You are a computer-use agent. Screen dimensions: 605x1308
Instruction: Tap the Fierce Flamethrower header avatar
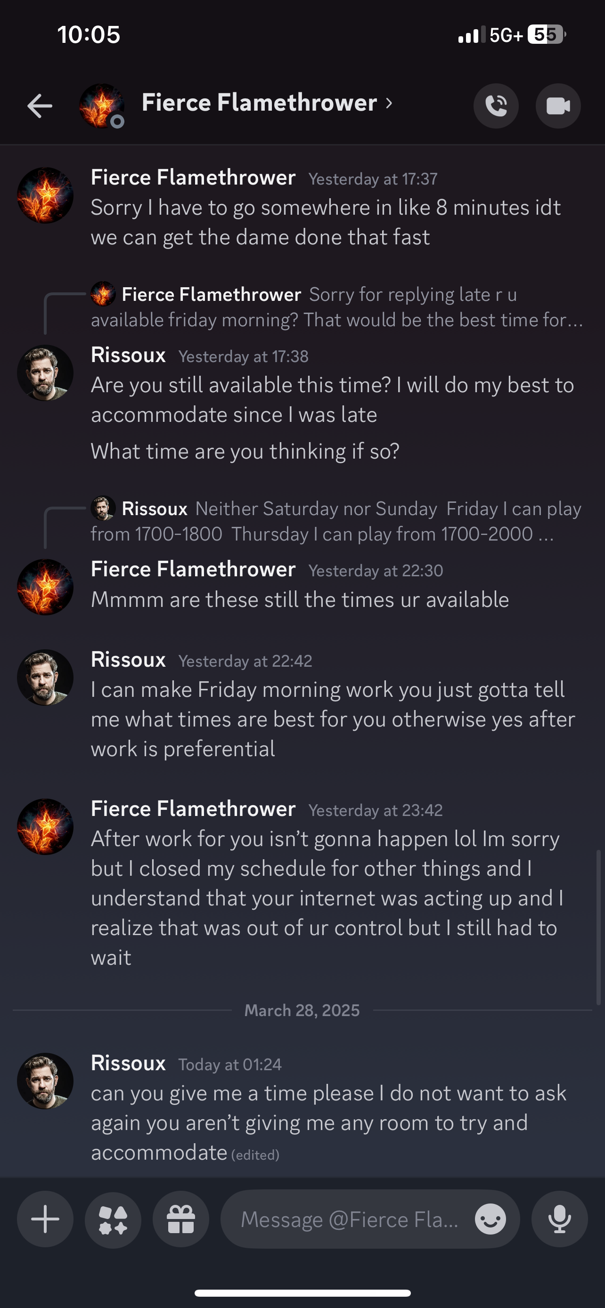pyautogui.click(x=102, y=105)
